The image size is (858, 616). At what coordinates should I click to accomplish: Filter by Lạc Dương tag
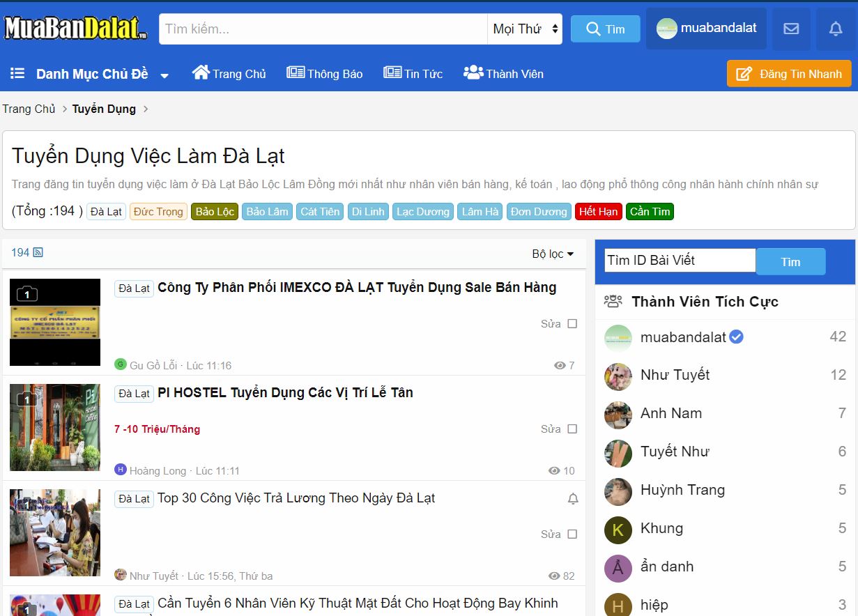pos(423,212)
